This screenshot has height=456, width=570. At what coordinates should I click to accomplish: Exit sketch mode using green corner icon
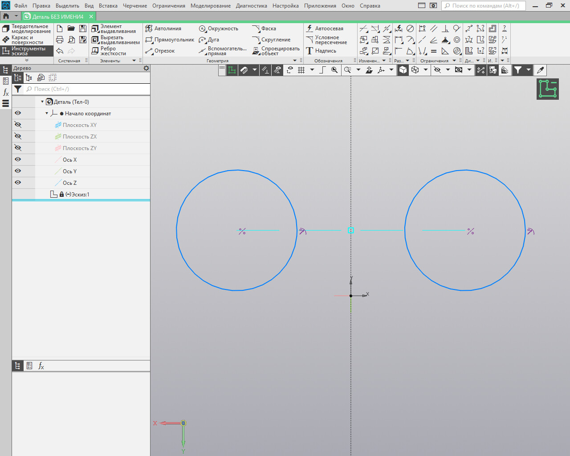[547, 89]
